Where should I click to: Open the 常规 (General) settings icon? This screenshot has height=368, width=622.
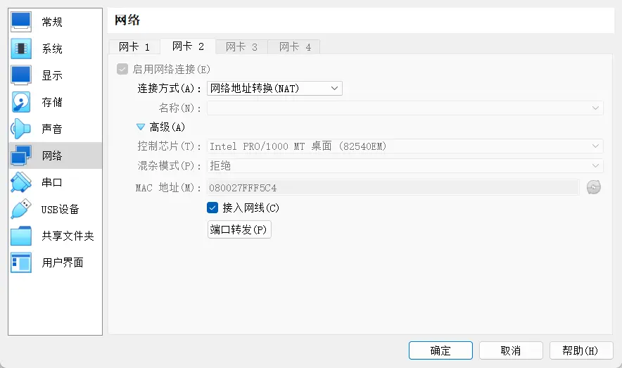click(21, 22)
